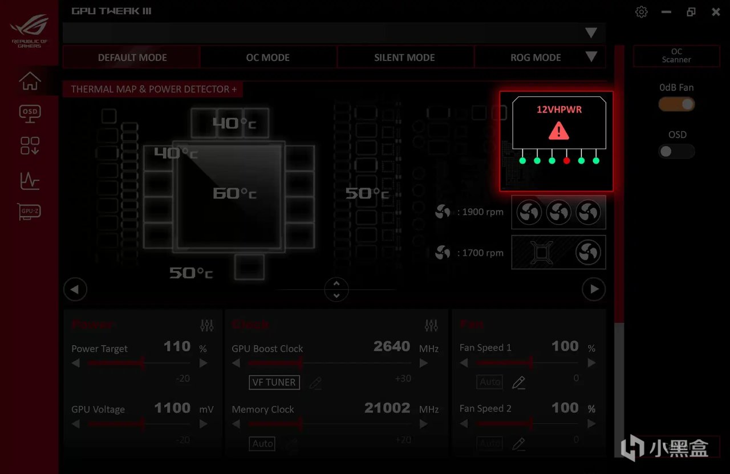
Task: Increase GPU Voltage with right arrow
Action: click(x=204, y=424)
